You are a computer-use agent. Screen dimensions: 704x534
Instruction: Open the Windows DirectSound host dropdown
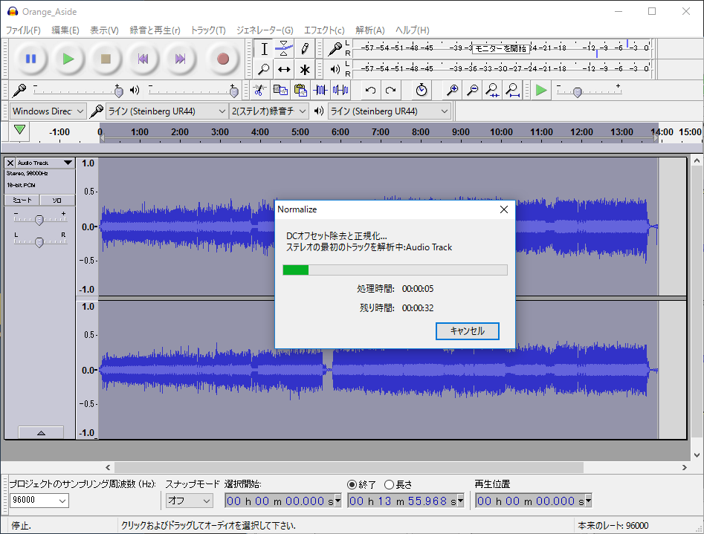(x=48, y=111)
